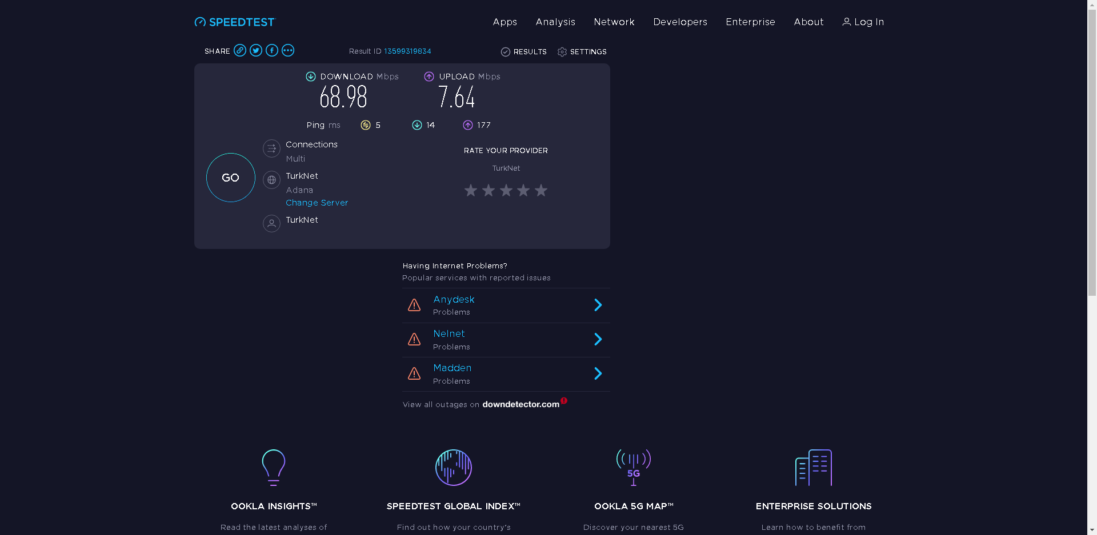Open the About menu
This screenshot has height=535, width=1097.
(x=809, y=22)
